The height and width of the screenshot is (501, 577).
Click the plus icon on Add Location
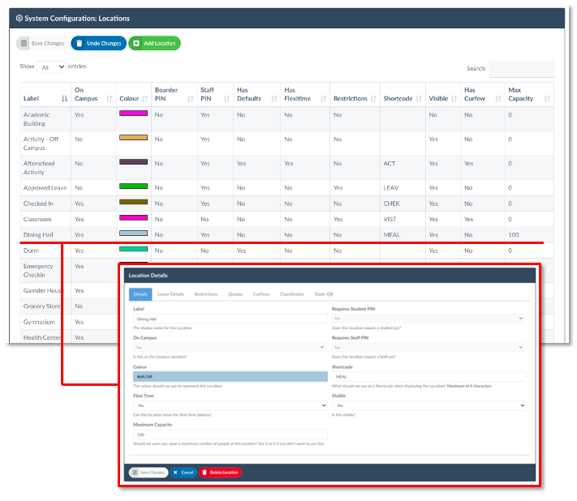point(136,44)
